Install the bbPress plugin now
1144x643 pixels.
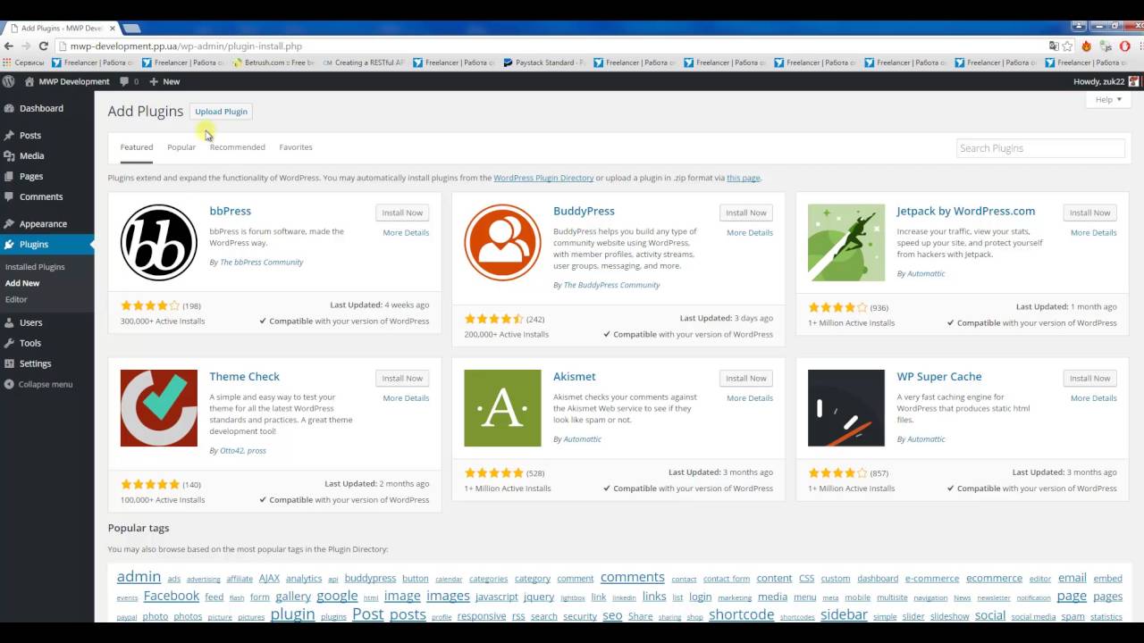tap(402, 213)
